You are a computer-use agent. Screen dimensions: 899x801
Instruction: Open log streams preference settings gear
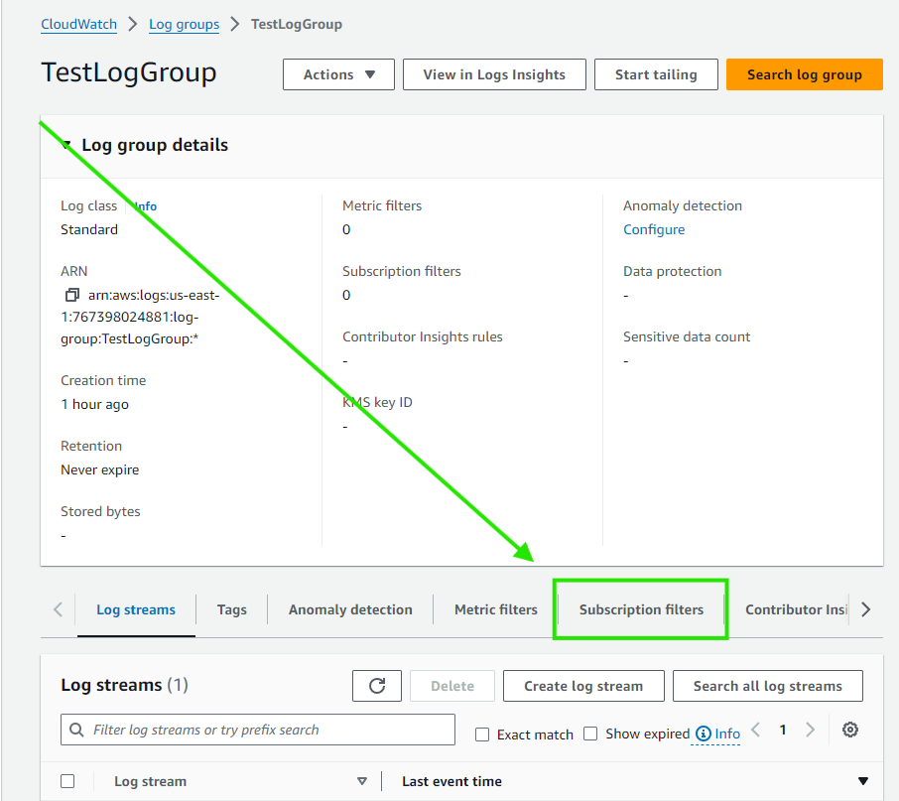849,730
